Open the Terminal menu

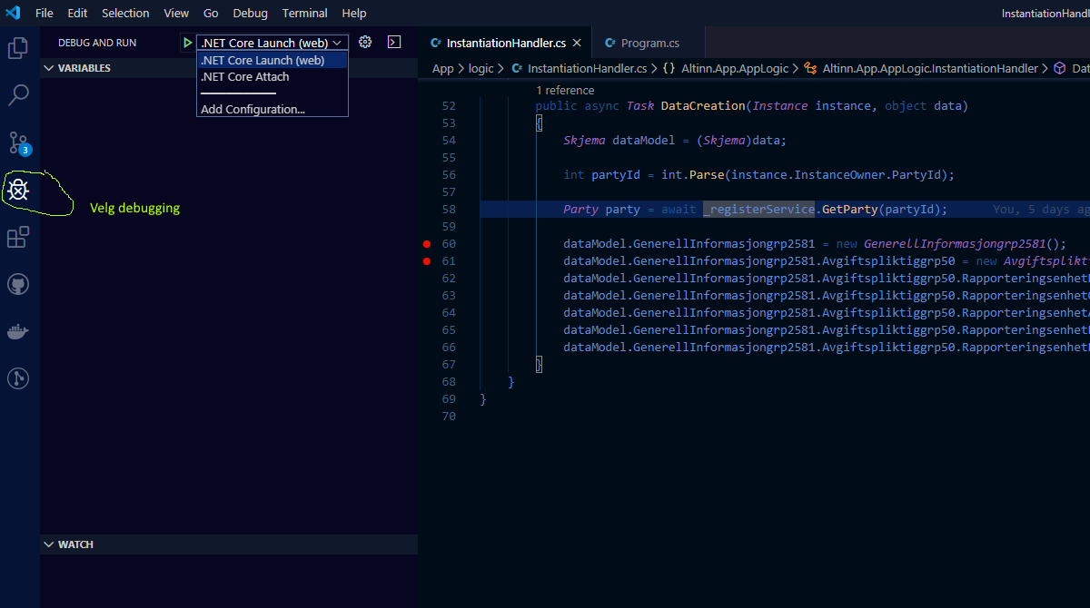(304, 13)
